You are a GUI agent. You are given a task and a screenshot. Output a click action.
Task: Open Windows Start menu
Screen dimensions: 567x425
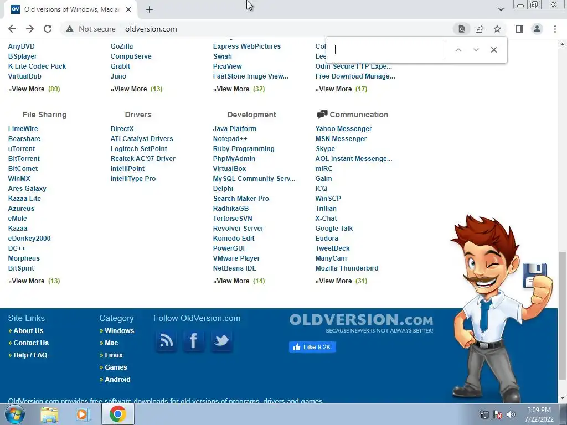pyautogui.click(x=15, y=414)
